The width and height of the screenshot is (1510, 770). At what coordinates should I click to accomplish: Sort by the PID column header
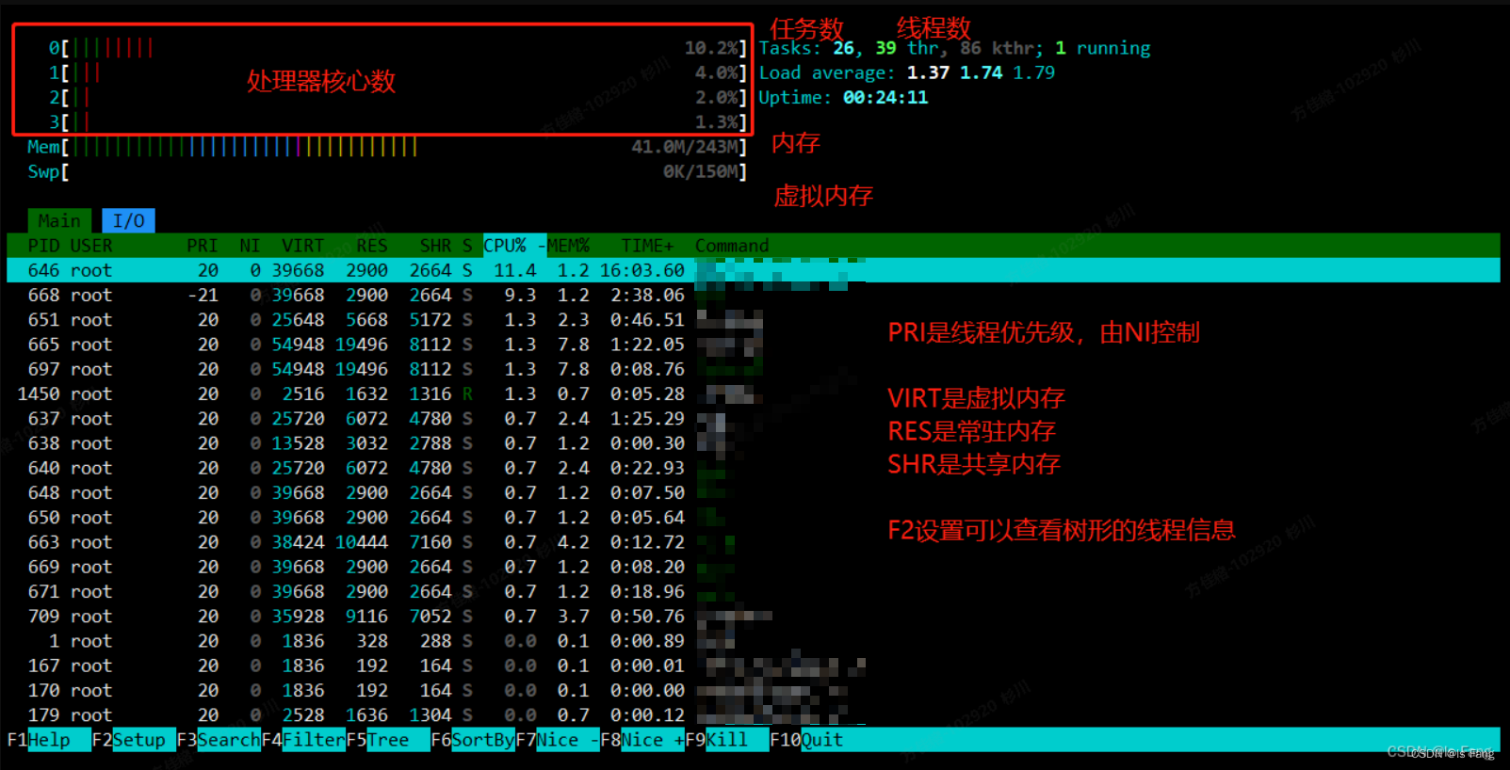43,246
